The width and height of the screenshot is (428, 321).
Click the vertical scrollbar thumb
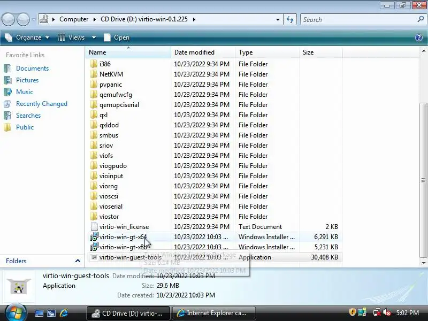click(x=423, y=180)
